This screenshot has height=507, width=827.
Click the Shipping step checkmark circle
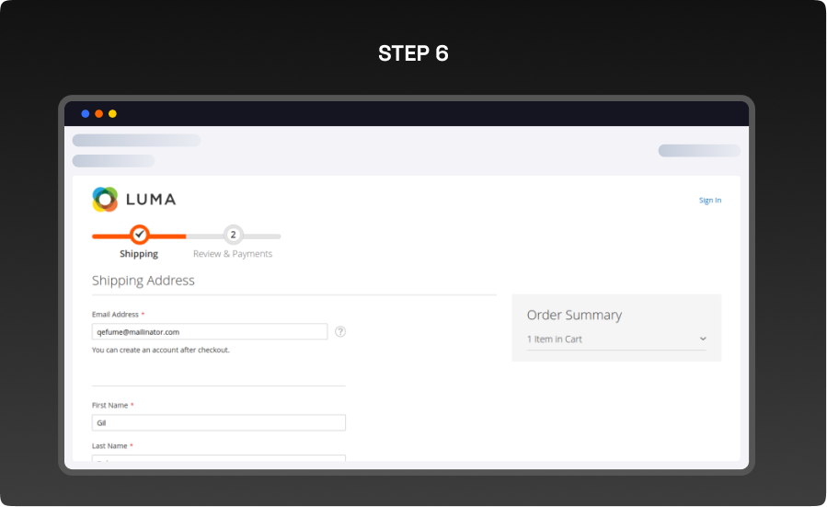[140, 236]
